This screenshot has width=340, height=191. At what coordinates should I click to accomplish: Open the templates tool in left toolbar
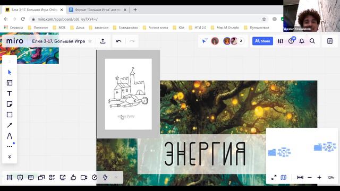10,83
